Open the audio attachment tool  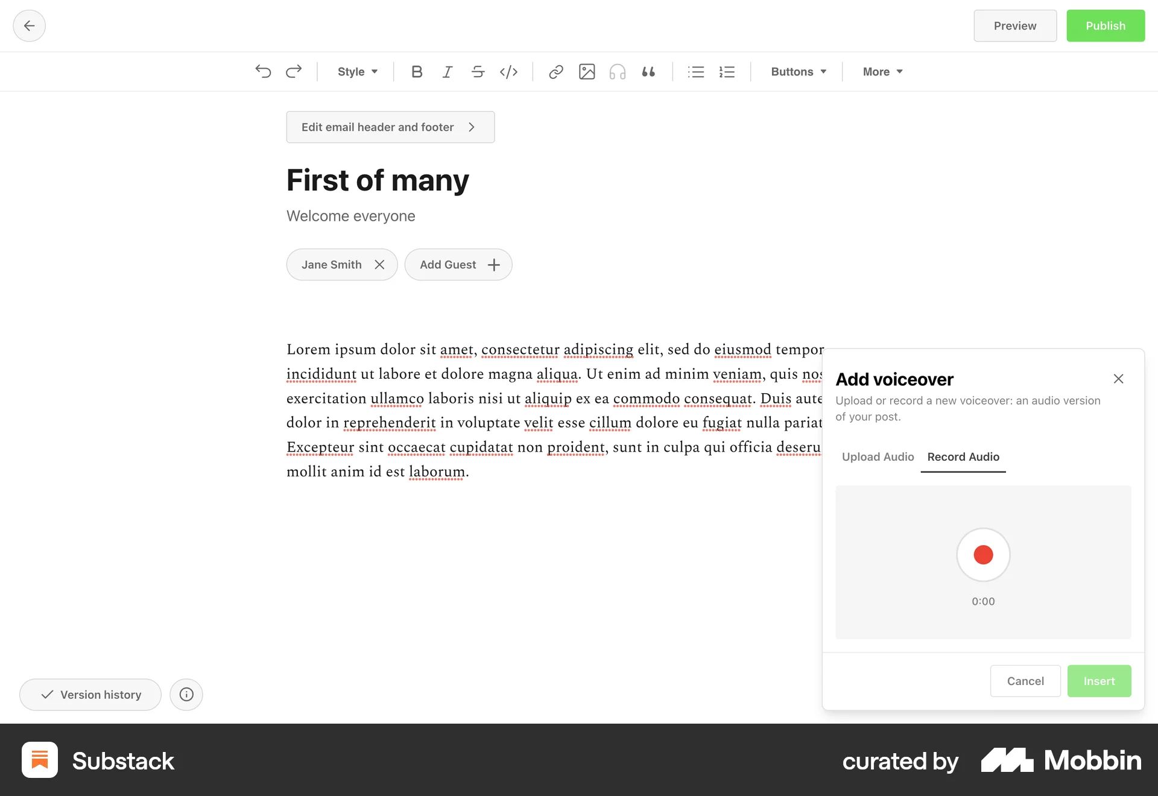618,72
